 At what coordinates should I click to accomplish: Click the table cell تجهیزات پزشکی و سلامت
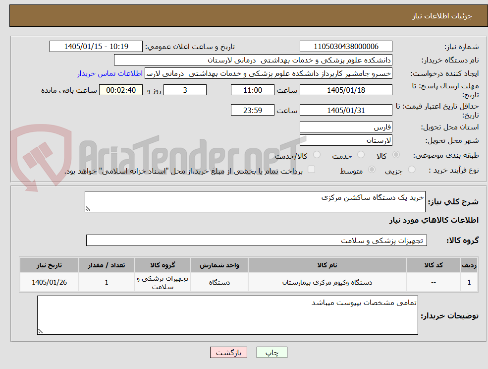[x=163, y=282]
